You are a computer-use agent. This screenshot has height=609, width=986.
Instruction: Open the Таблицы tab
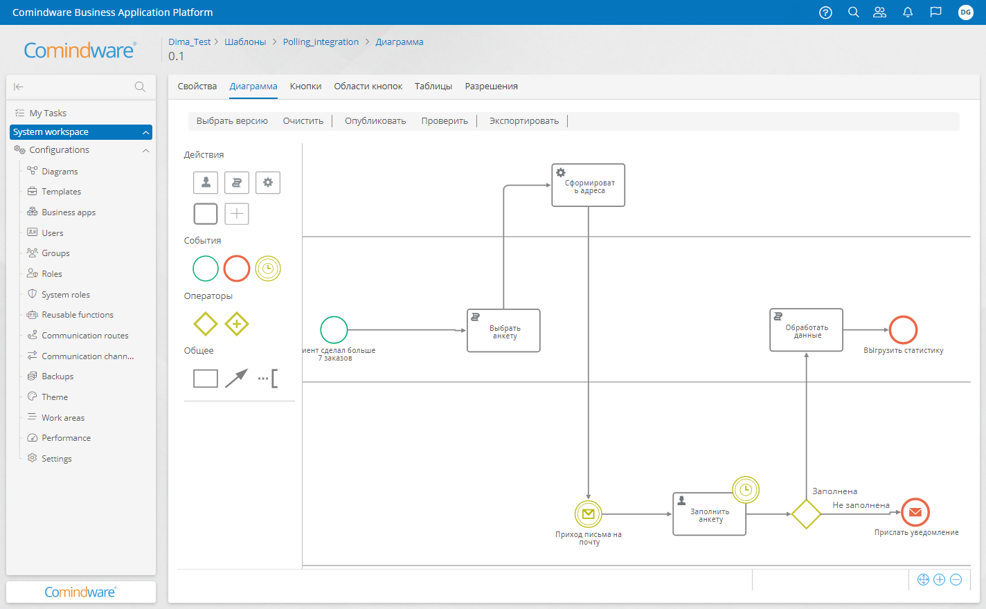[x=433, y=87]
